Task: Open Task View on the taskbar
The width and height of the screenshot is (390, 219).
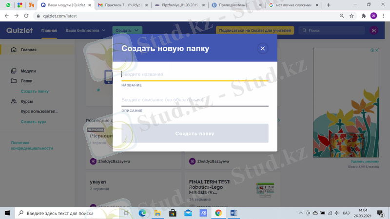Action: [x=127, y=213]
